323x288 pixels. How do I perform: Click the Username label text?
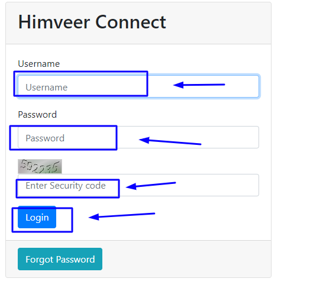[x=38, y=64]
